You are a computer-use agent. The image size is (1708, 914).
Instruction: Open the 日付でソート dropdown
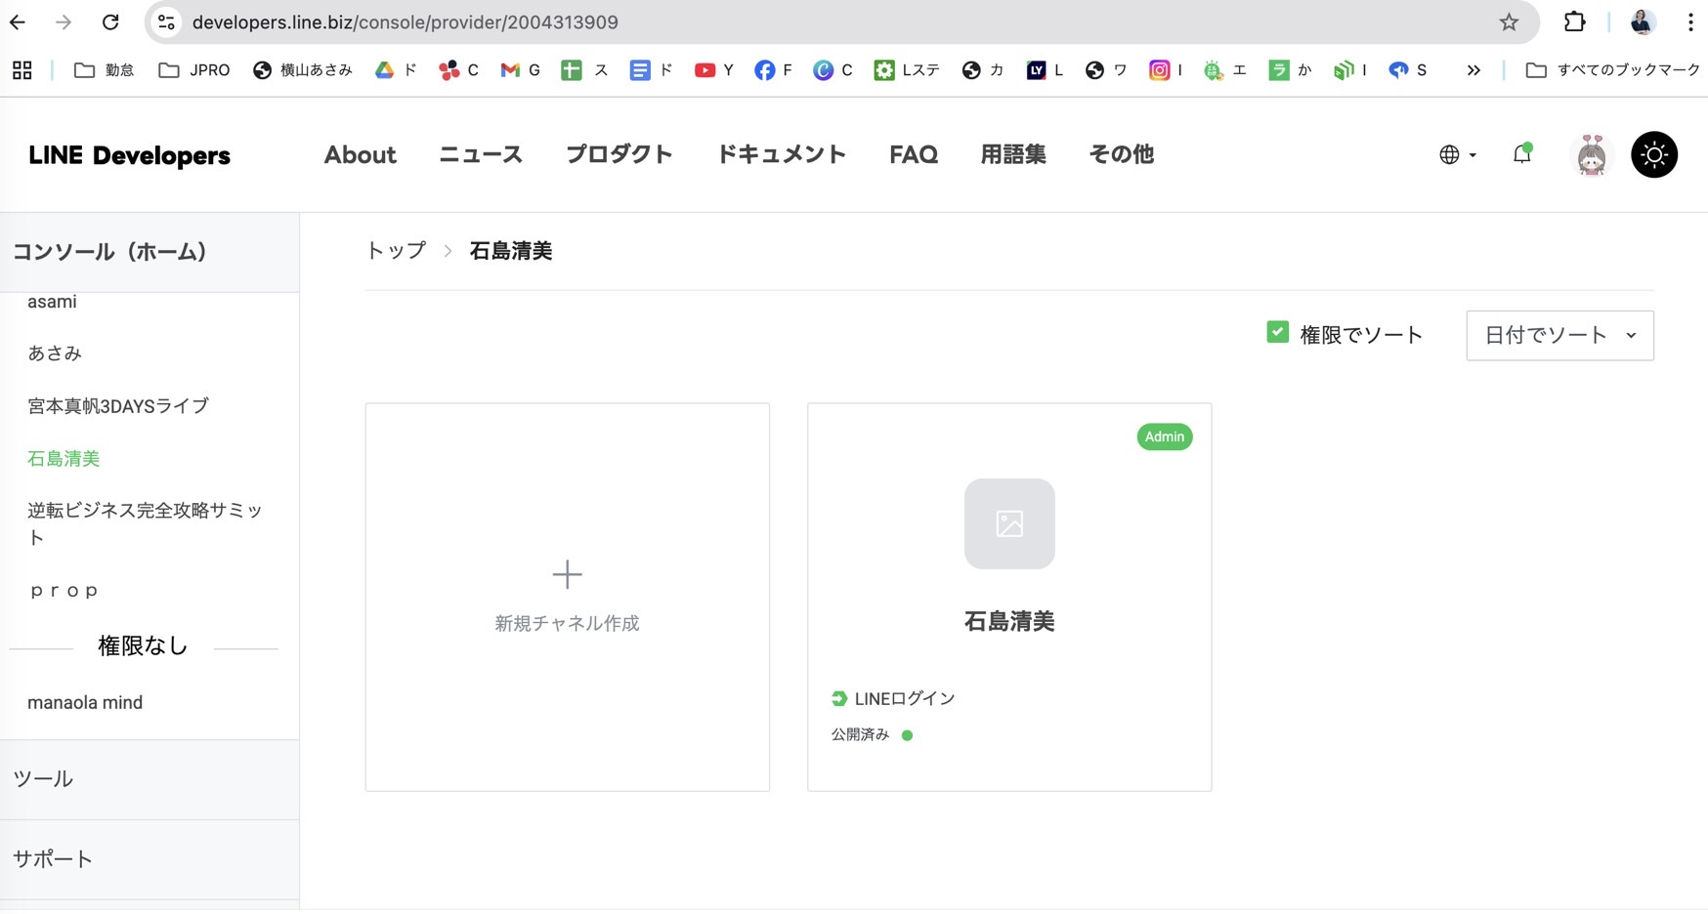click(1559, 335)
